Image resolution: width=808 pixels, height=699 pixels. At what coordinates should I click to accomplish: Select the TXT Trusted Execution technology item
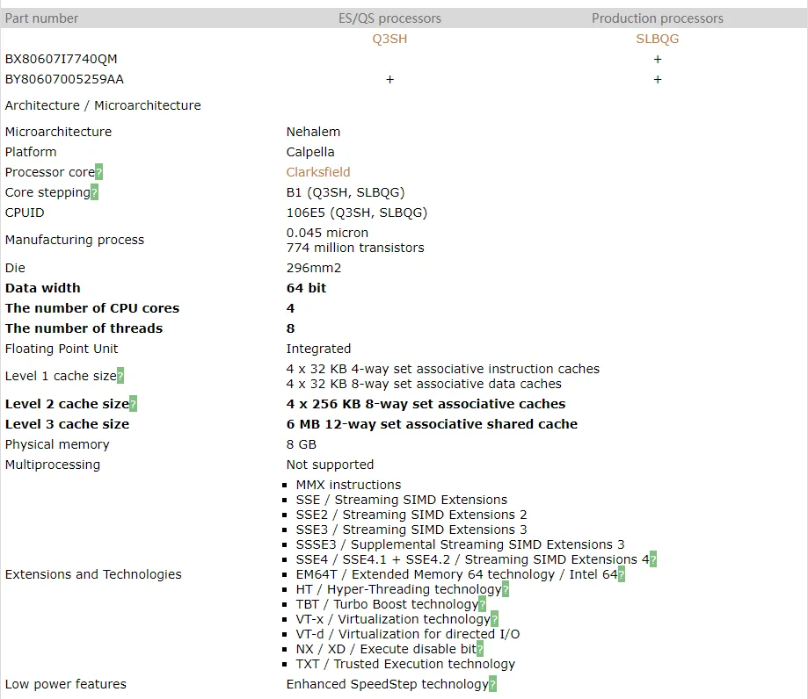click(405, 664)
